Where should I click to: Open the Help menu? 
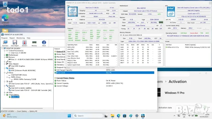click(28, 38)
